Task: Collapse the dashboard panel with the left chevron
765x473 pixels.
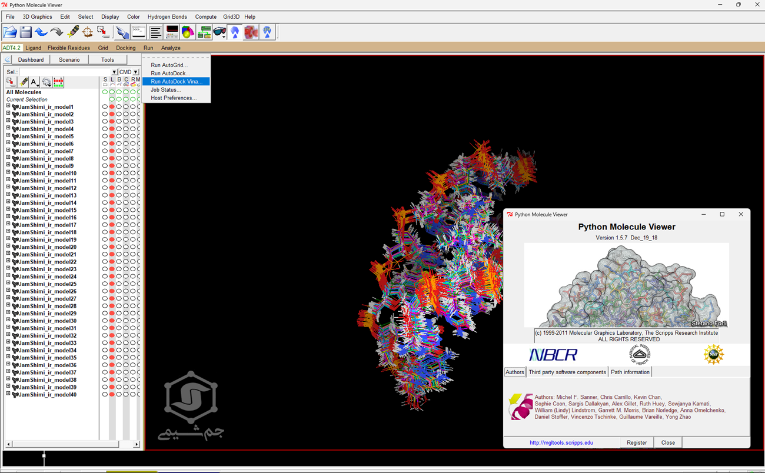Action: (7, 59)
